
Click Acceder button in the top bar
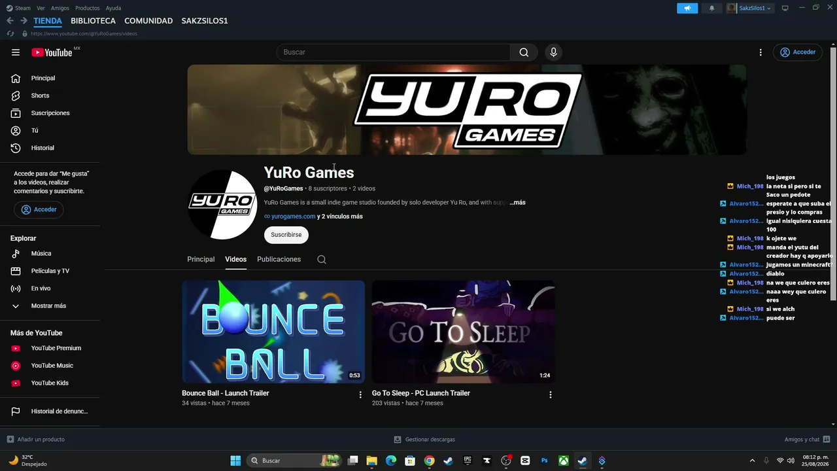(x=798, y=52)
